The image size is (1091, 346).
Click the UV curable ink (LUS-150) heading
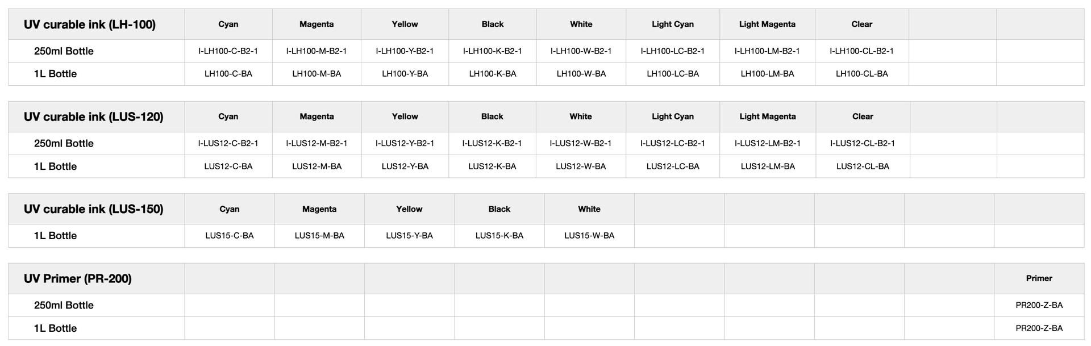pyautogui.click(x=94, y=209)
